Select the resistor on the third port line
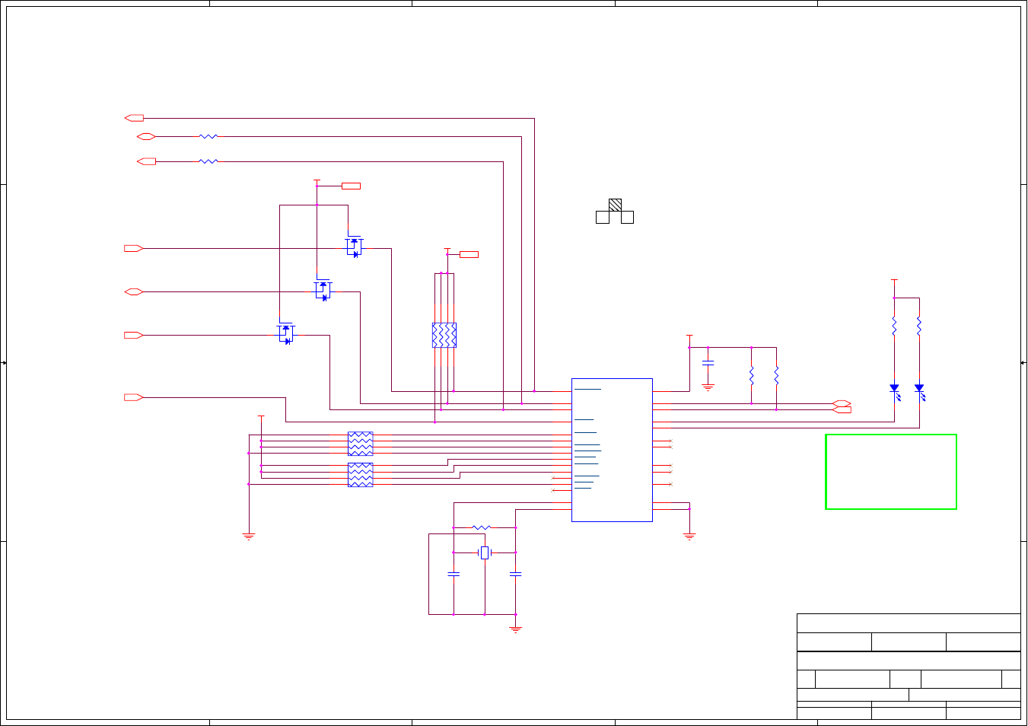1028x726 pixels. [208, 161]
